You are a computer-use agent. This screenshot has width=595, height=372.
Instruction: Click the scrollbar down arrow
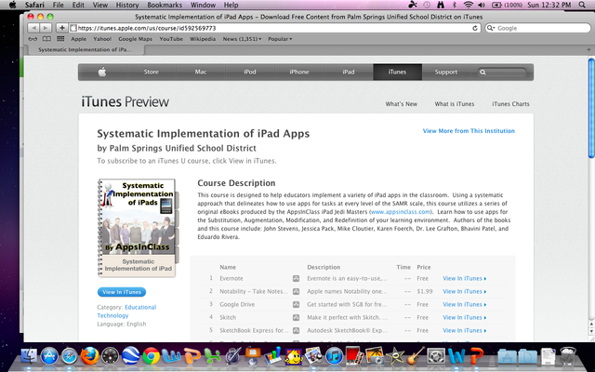[x=591, y=332]
